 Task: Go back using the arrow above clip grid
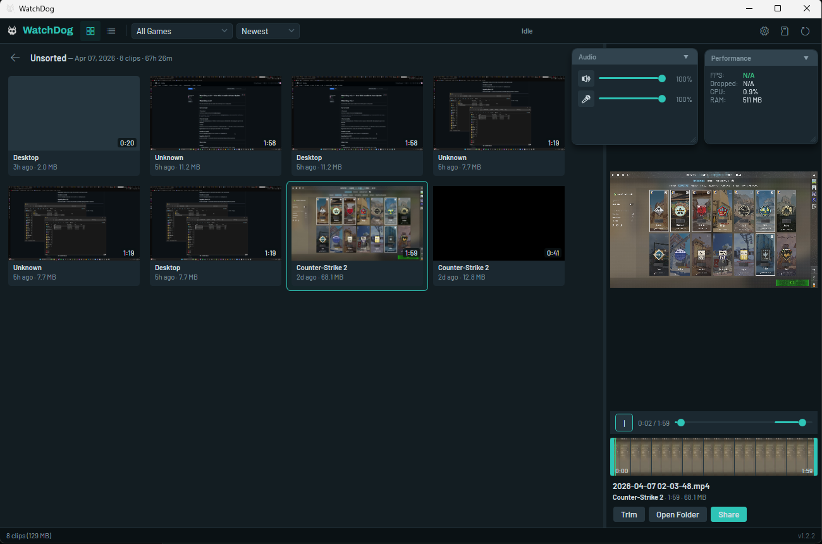(15, 57)
